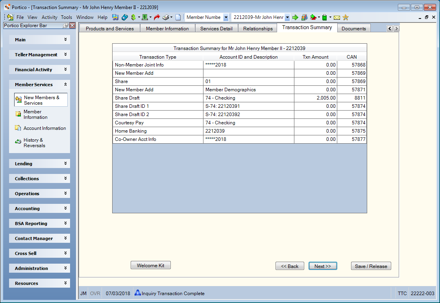440x303 pixels.
Task: Select the Courtesy Pay transaction row
Action: [240, 123]
